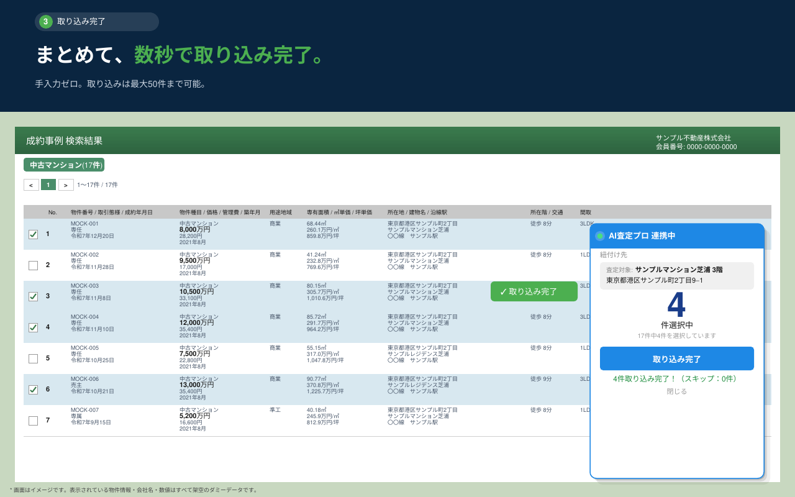795x497 pixels.
Task: Click the price 7,500万円 in row 5
Action: tap(195, 353)
